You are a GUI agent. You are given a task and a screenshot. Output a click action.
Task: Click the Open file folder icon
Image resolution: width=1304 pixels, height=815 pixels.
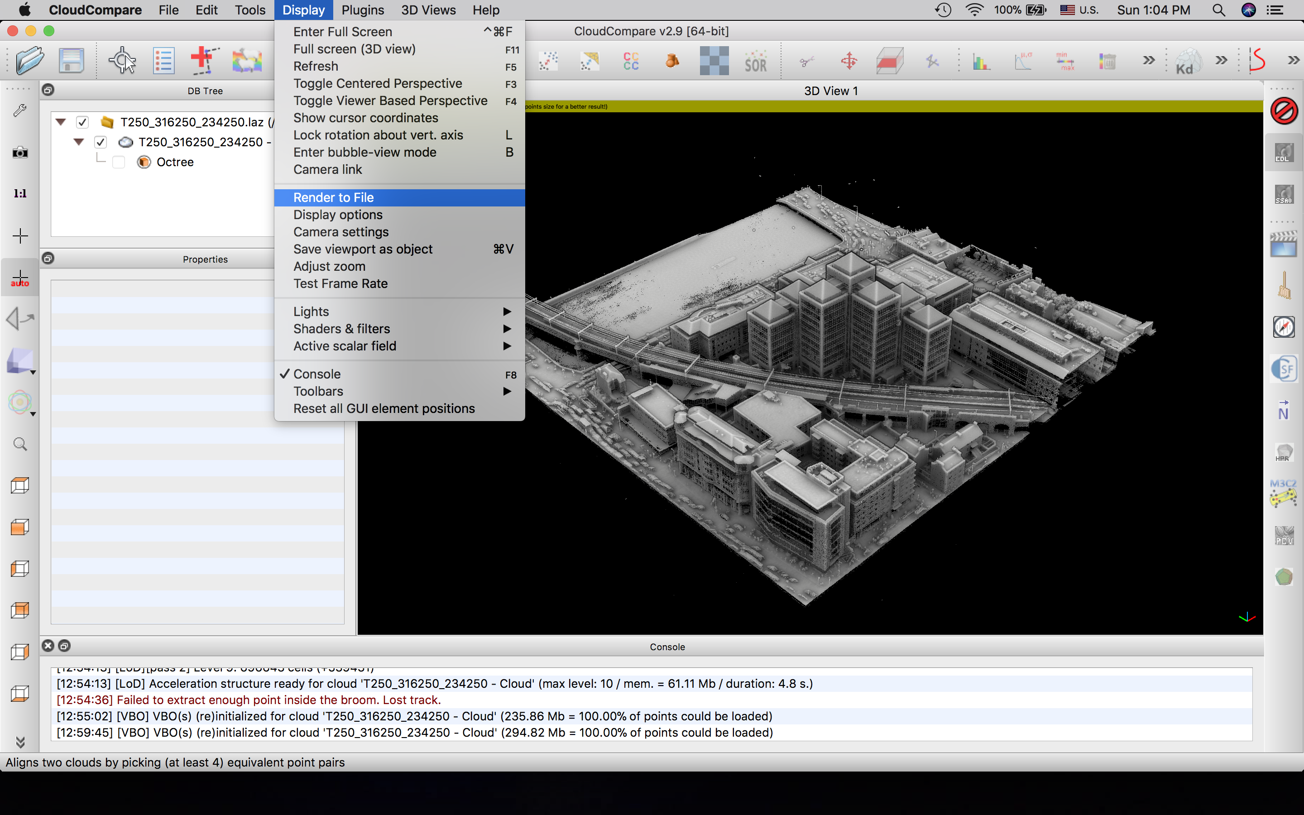[x=29, y=60]
